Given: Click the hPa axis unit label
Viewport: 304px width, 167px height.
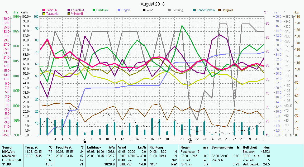Looking at the screenshot, I should (x=15, y=12).
